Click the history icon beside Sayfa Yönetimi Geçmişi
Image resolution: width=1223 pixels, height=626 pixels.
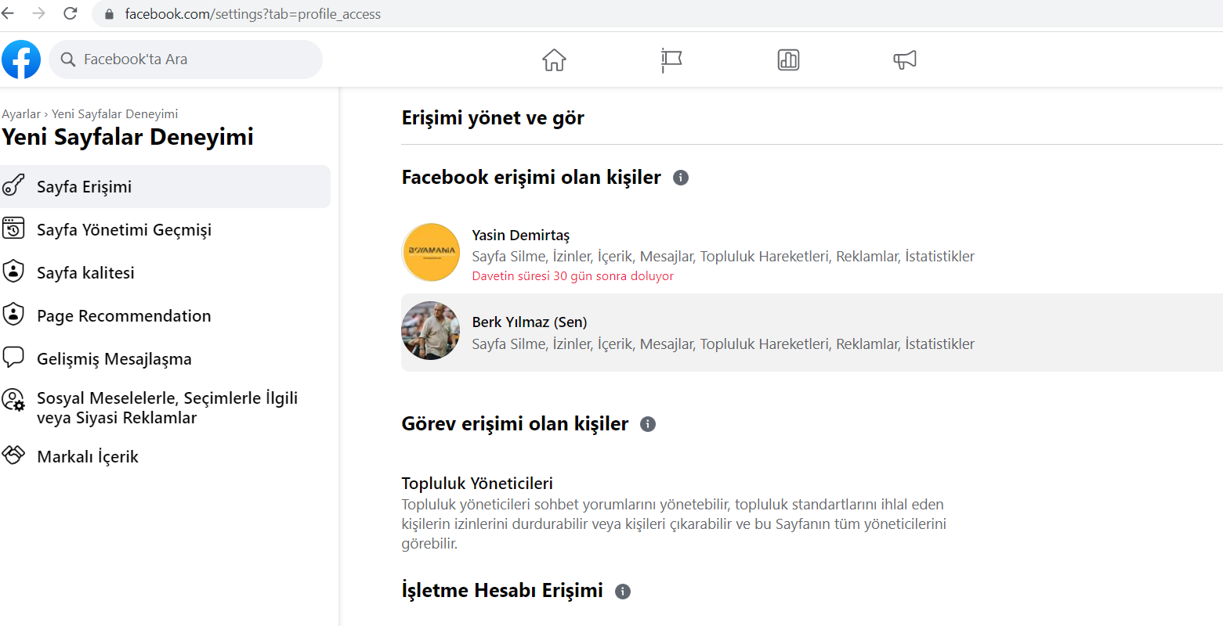point(13,228)
